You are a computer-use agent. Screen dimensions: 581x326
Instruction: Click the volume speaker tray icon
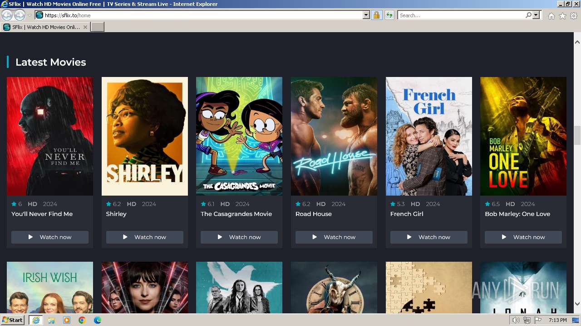(516, 320)
